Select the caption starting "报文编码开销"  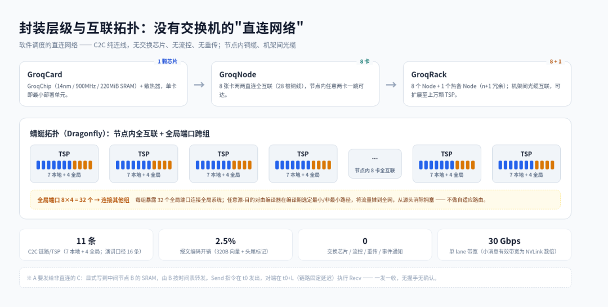tap(226, 251)
